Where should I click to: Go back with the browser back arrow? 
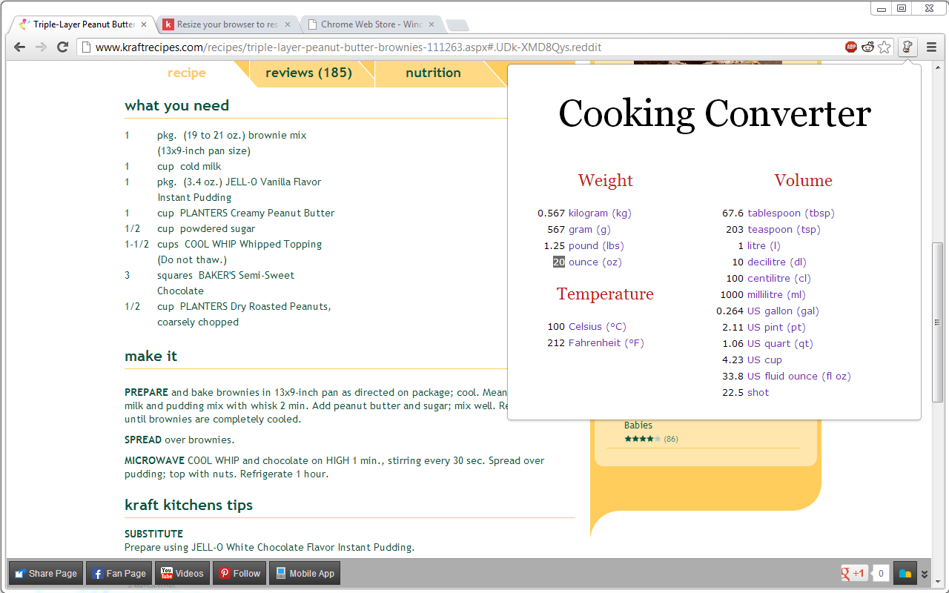pyautogui.click(x=20, y=47)
